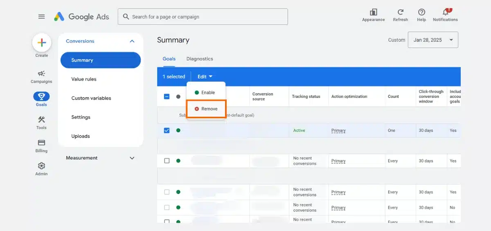491x231 pixels.
Task: Refresh the page data
Action: 400,15
